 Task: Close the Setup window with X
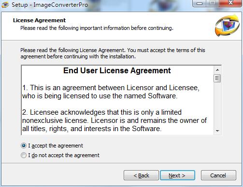point(230,3)
